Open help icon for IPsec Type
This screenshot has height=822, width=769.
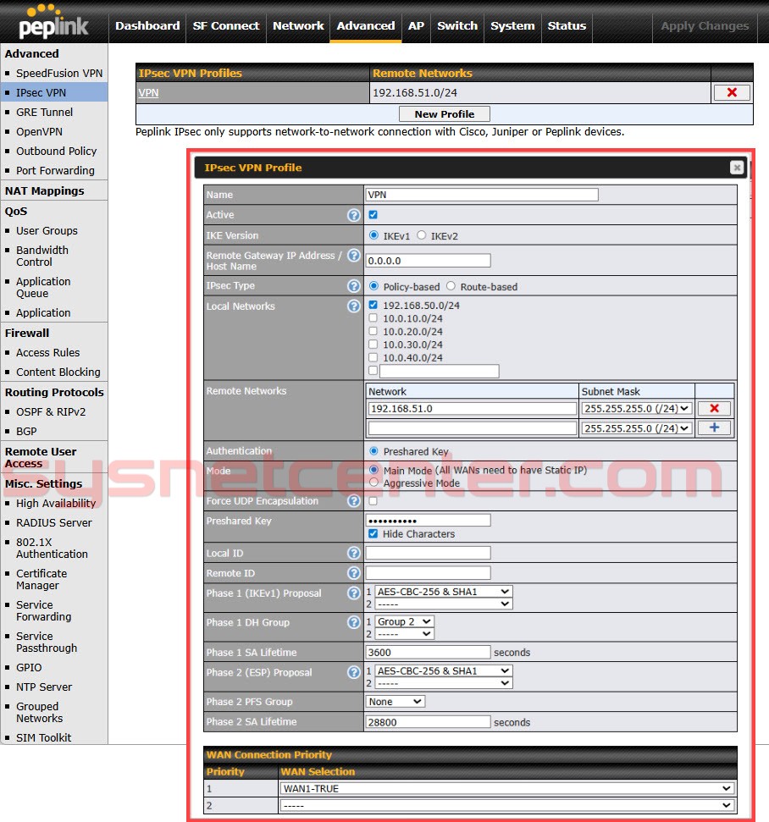[354, 285]
